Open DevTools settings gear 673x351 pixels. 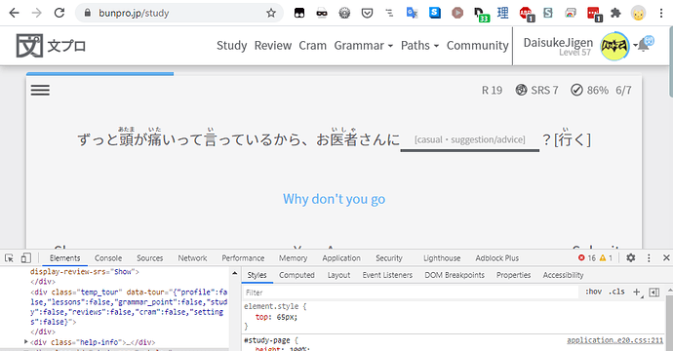click(630, 257)
